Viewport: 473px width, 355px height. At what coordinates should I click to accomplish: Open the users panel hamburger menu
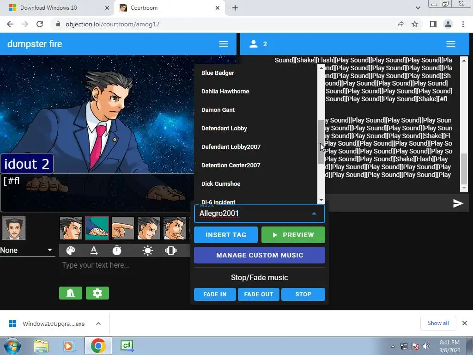(451, 44)
